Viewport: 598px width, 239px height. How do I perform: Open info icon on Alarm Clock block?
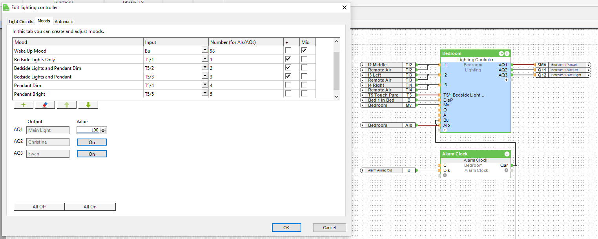click(507, 154)
